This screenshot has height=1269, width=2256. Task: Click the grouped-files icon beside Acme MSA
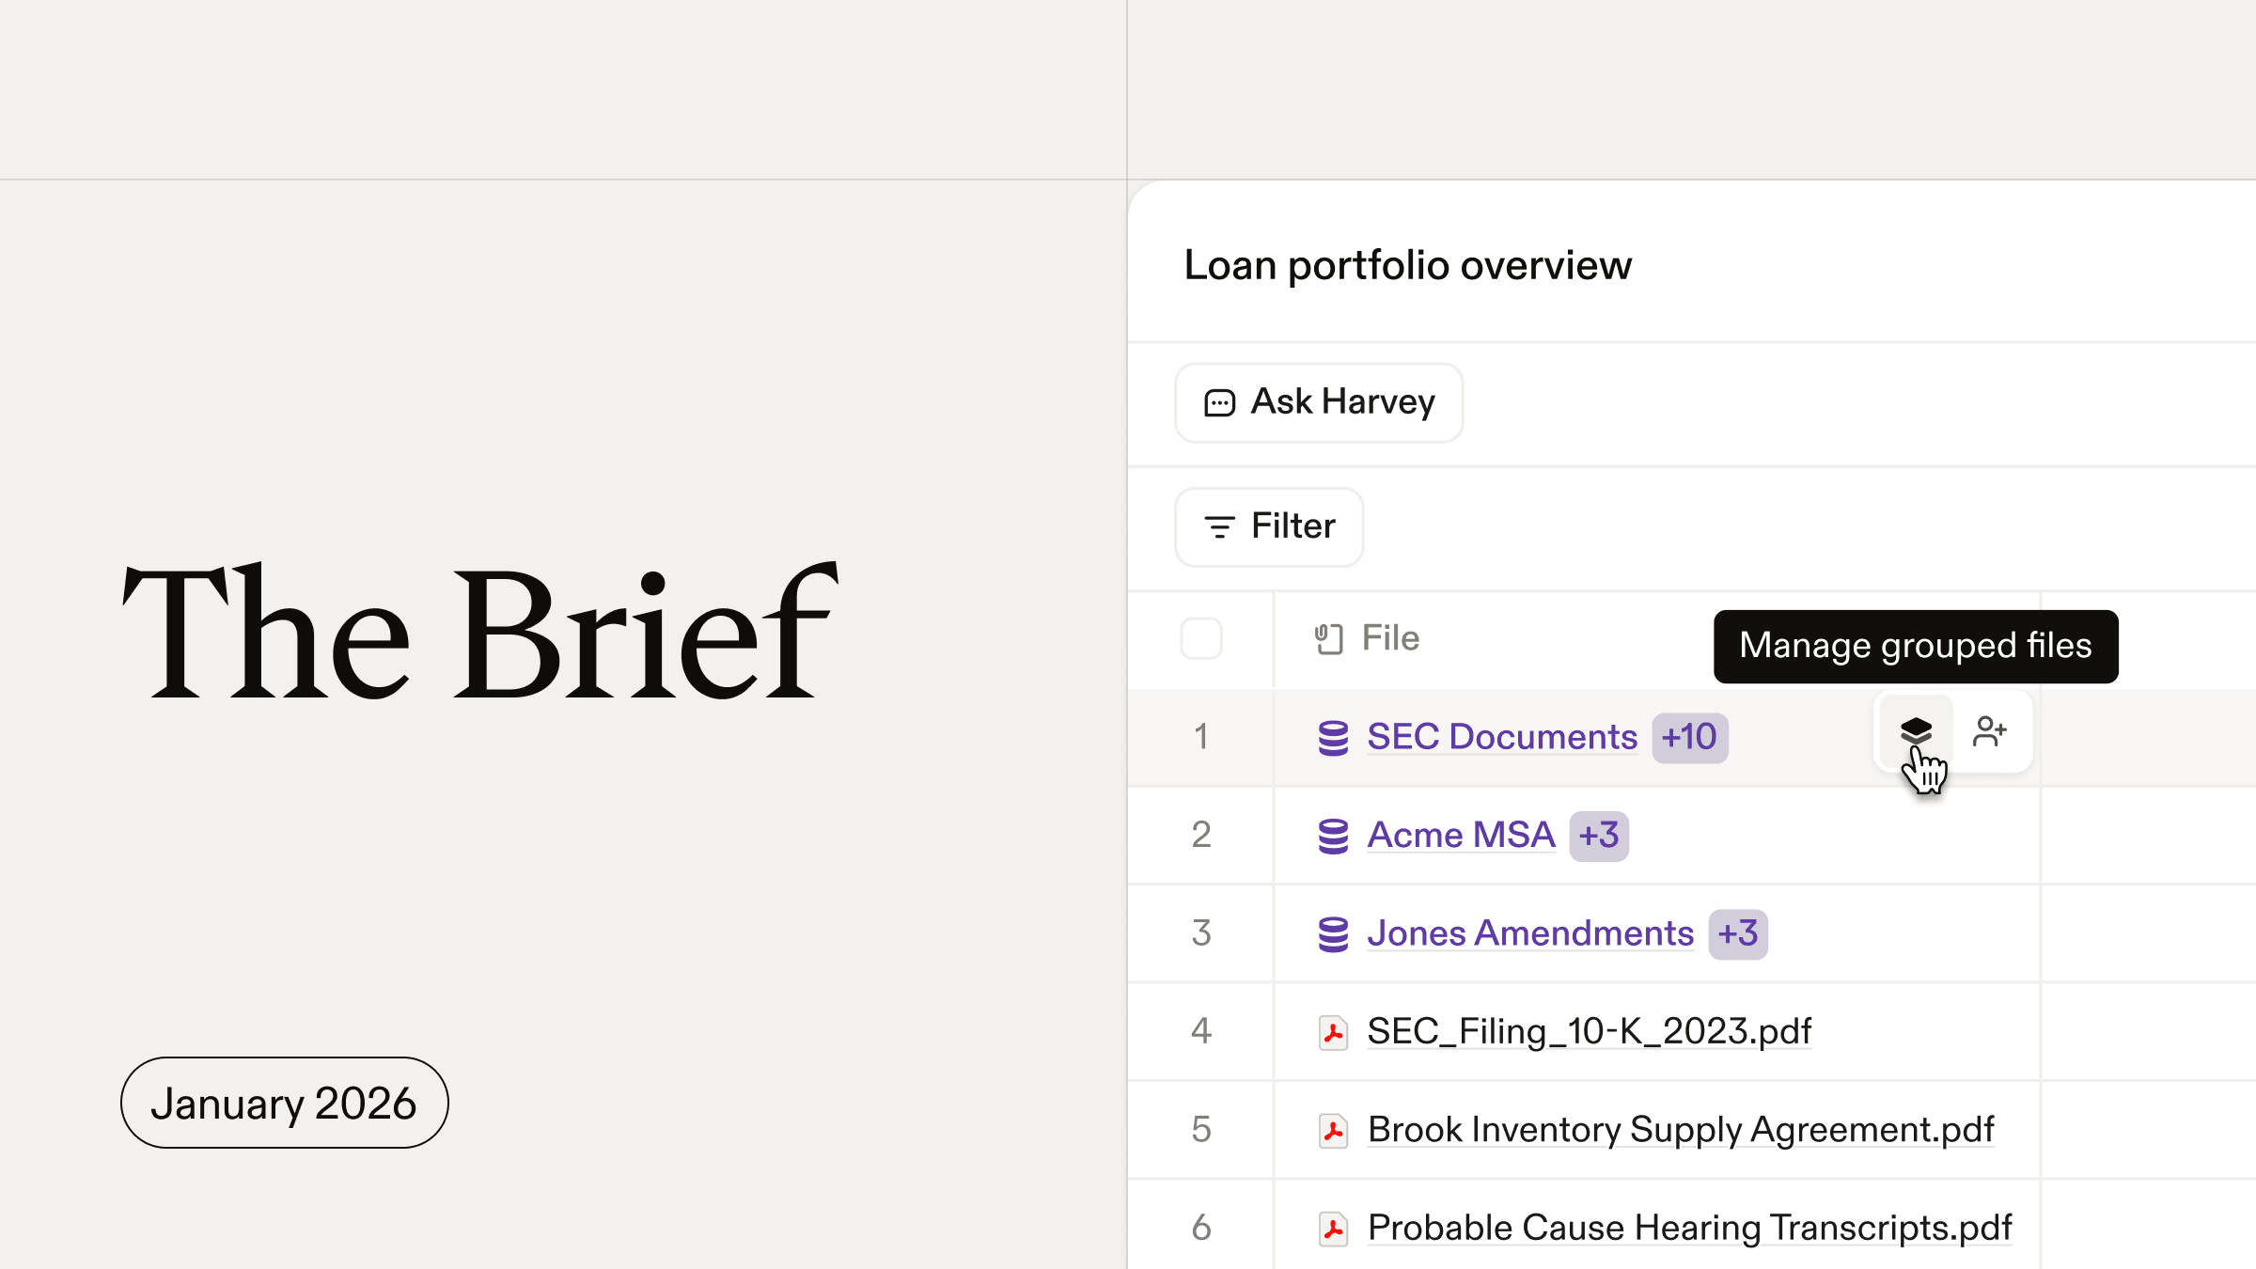pyautogui.click(x=1334, y=835)
